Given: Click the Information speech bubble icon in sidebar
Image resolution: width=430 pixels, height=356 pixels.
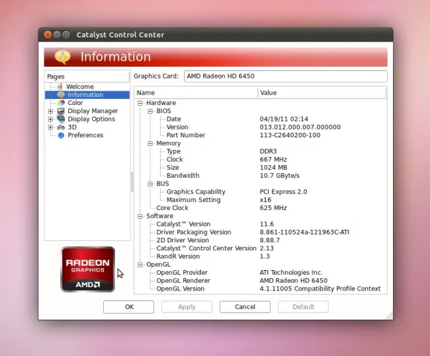Looking at the screenshot, I should point(61,94).
